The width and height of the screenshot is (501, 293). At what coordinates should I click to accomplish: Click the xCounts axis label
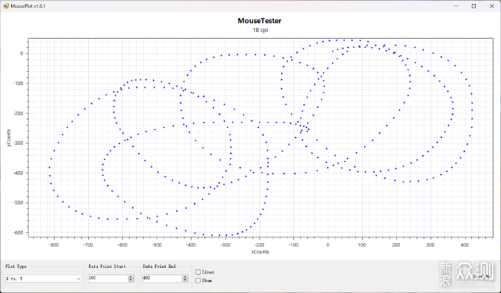point(260,252)
